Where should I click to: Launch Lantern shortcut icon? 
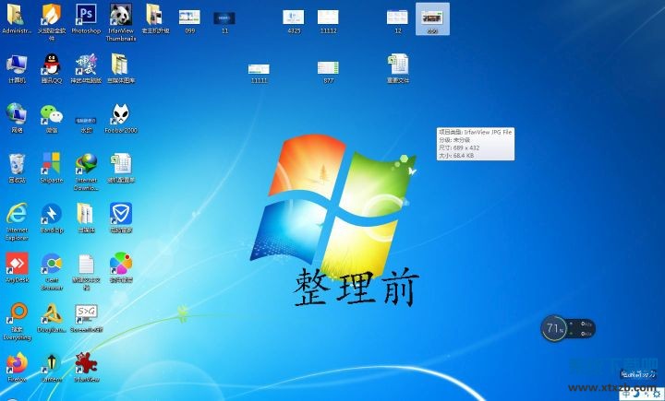point(51,362)
